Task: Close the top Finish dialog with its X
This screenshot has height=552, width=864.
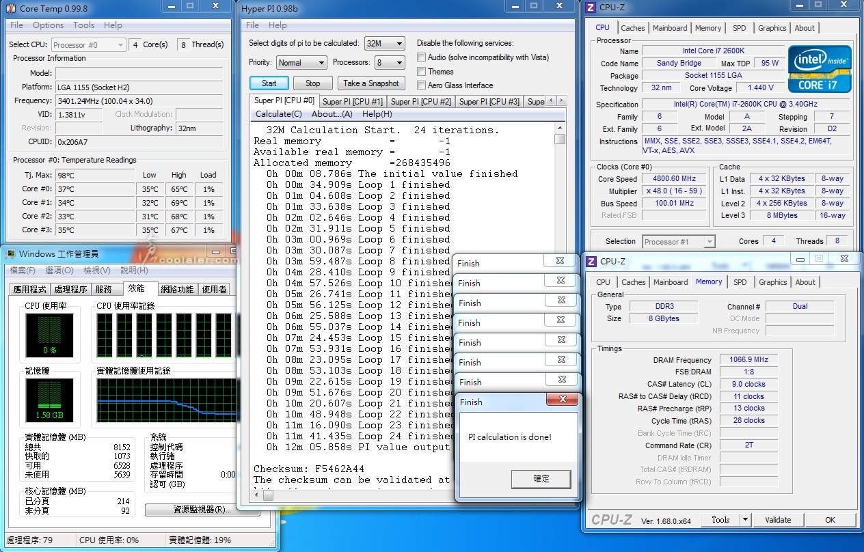Action: point(560,261)
